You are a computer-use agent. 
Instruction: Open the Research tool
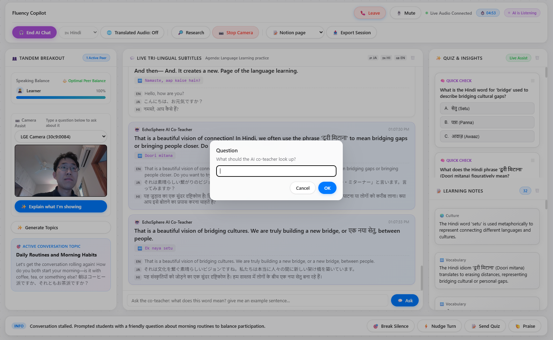(191, 32)
